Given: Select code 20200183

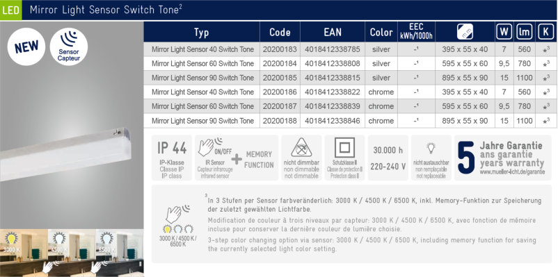Looking at the screenshot, I should (x=280, y=49).
